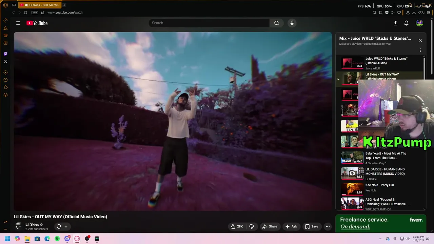Image resolution: width=434 pixels, height=244 pixels.
Task: Play Kee Nola Party Girl video
Action: coord(380,189)
